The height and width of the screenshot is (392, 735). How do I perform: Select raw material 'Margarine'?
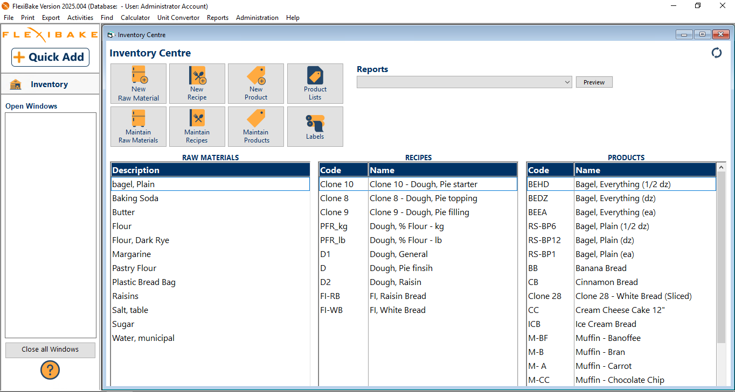tap(210, 254)
